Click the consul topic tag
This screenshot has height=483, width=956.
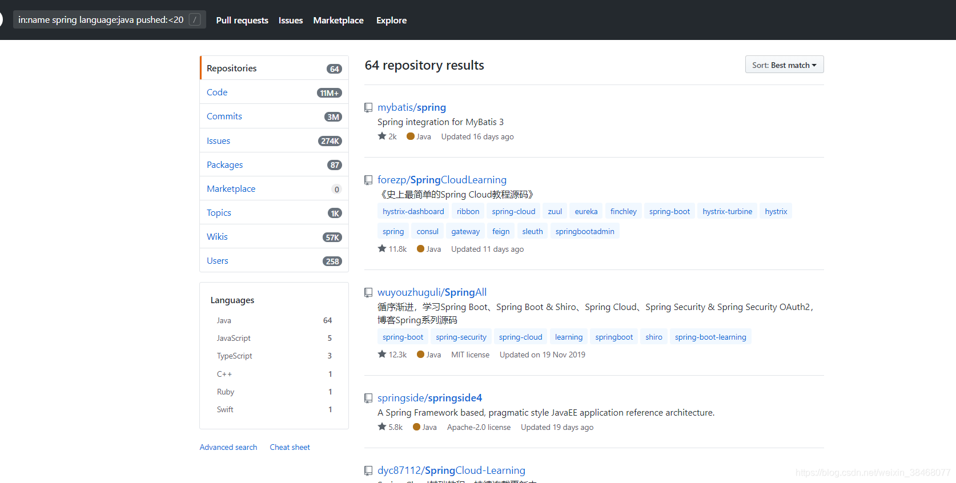(428, 231)
